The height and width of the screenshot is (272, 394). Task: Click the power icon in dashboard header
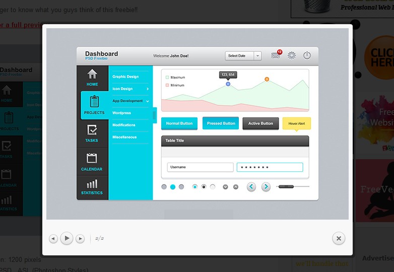(x=307, y=55)
